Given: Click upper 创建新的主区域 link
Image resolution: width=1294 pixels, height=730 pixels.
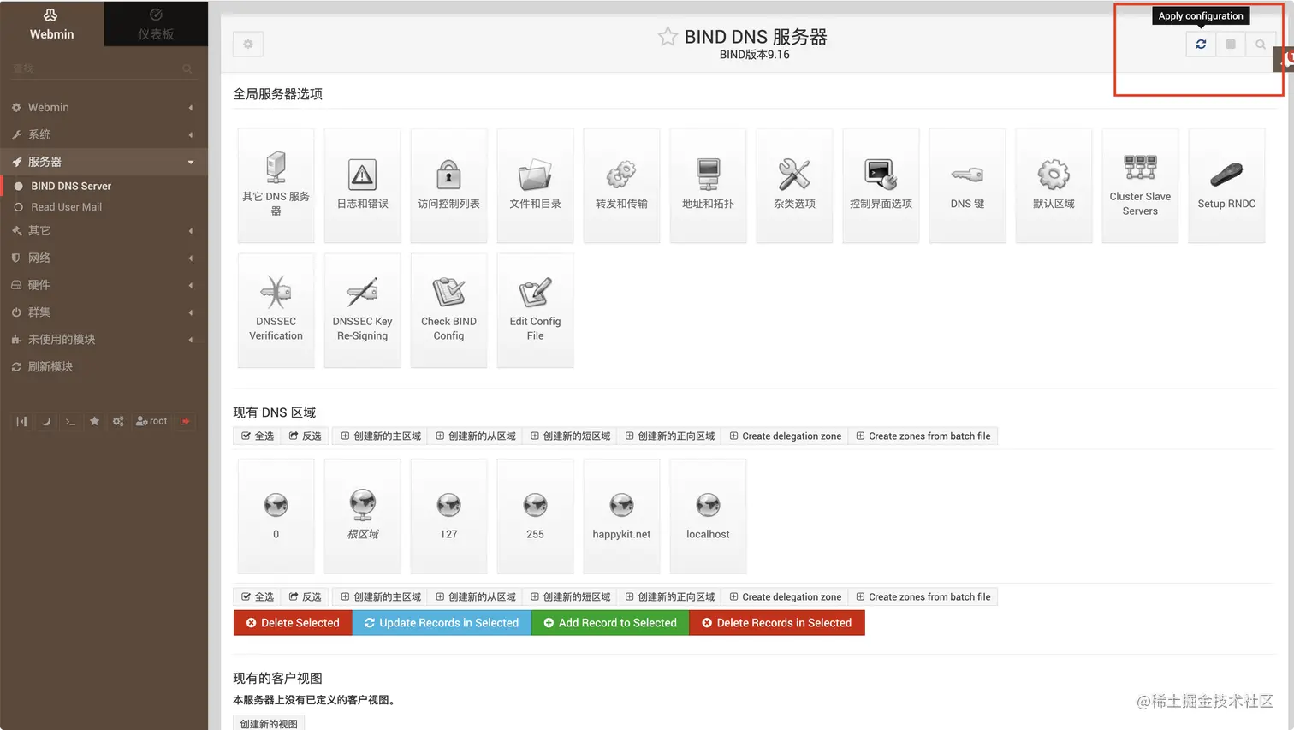Looking at the screenshot, I should point(380,436).
